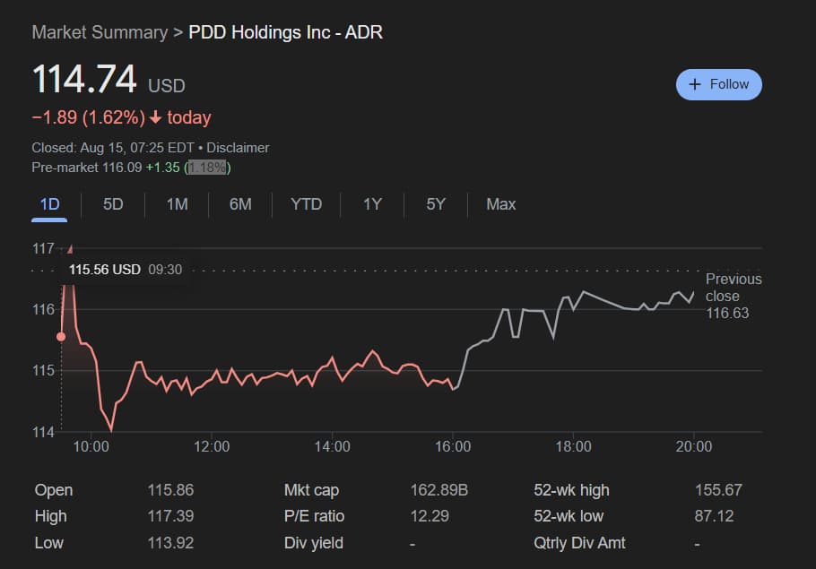Click the High value 117.39
The width and height of the screenshot is (816, 569).
pyautogui.click(x=170, y=516)
